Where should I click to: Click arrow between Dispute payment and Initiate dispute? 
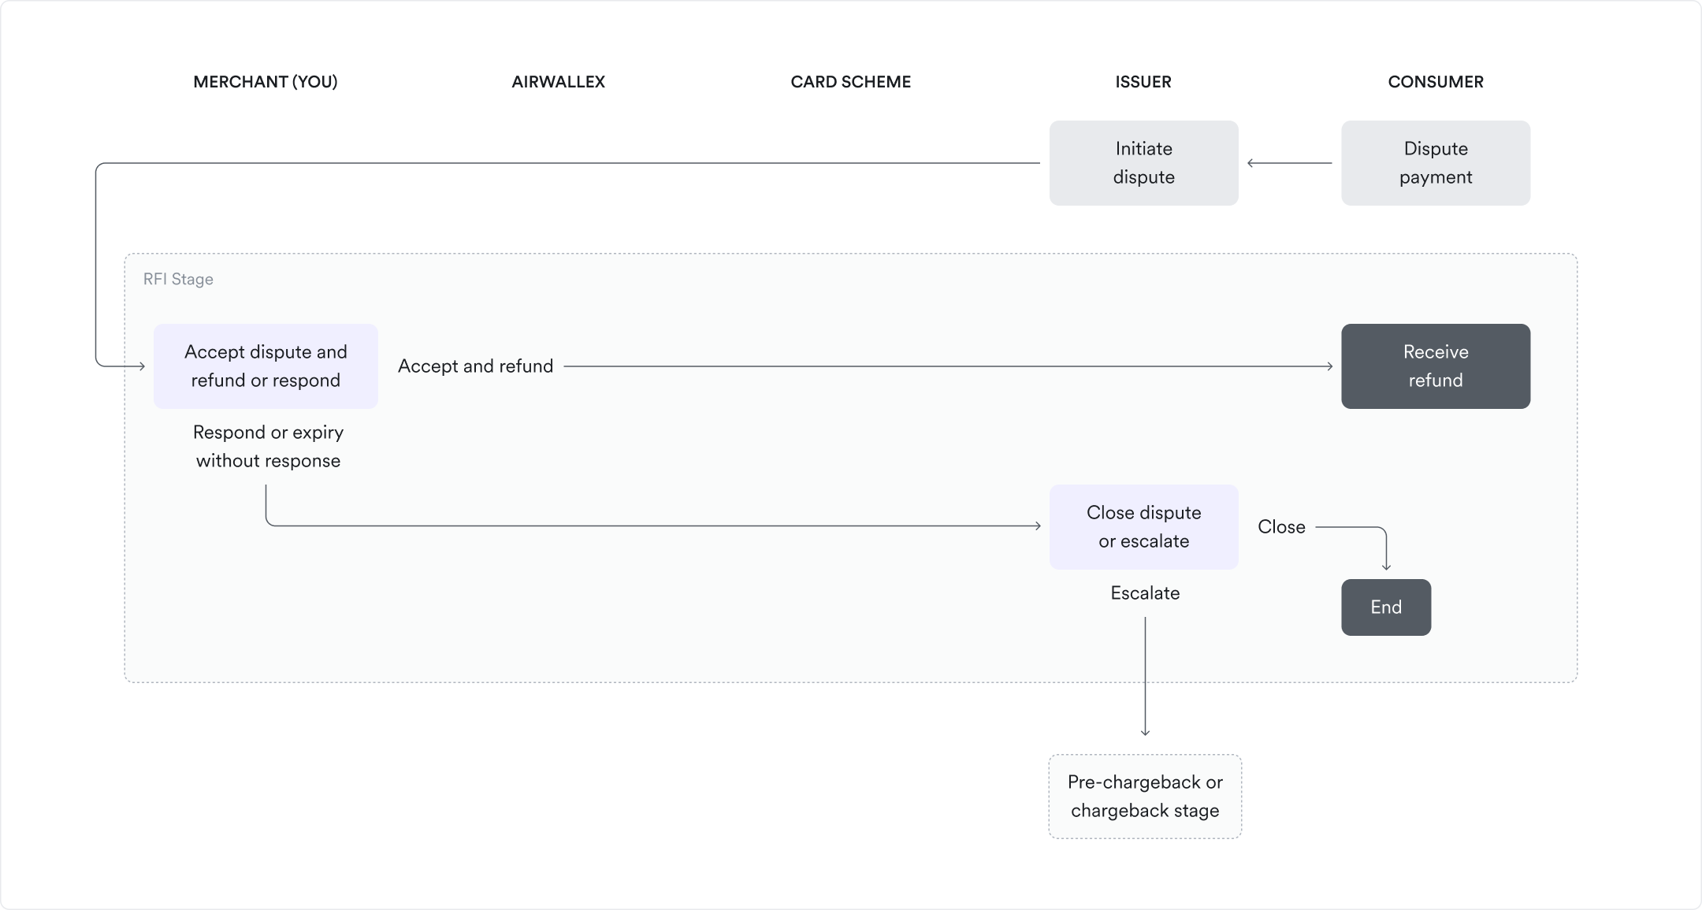(1289, 163)
